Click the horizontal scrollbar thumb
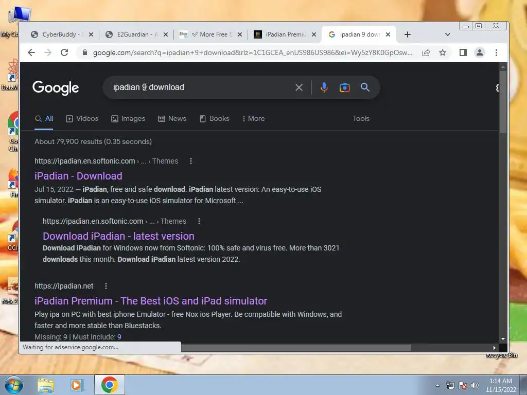This screenshot has width=527, height=395. coord(296,348)
